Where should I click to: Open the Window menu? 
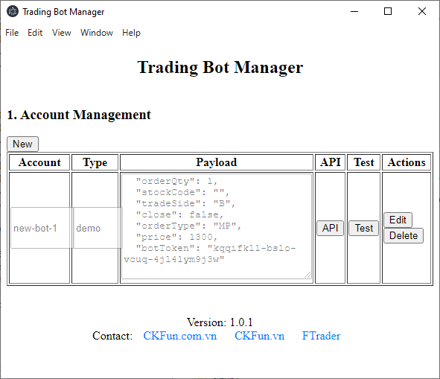coord(97,33)
